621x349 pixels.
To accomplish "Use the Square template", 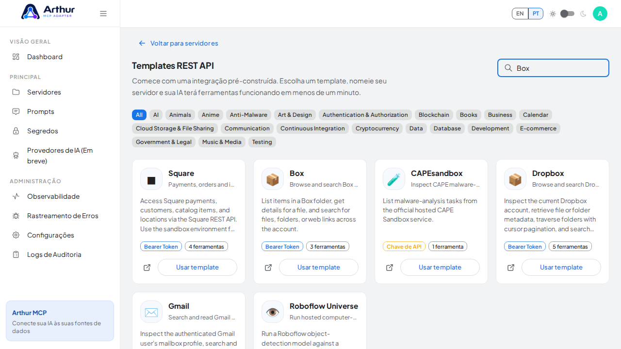I will click(197, 268).
